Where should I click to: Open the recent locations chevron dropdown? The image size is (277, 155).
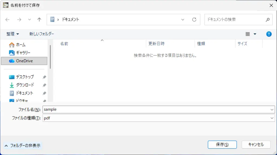pyautogui.click(x=29, y=20)
